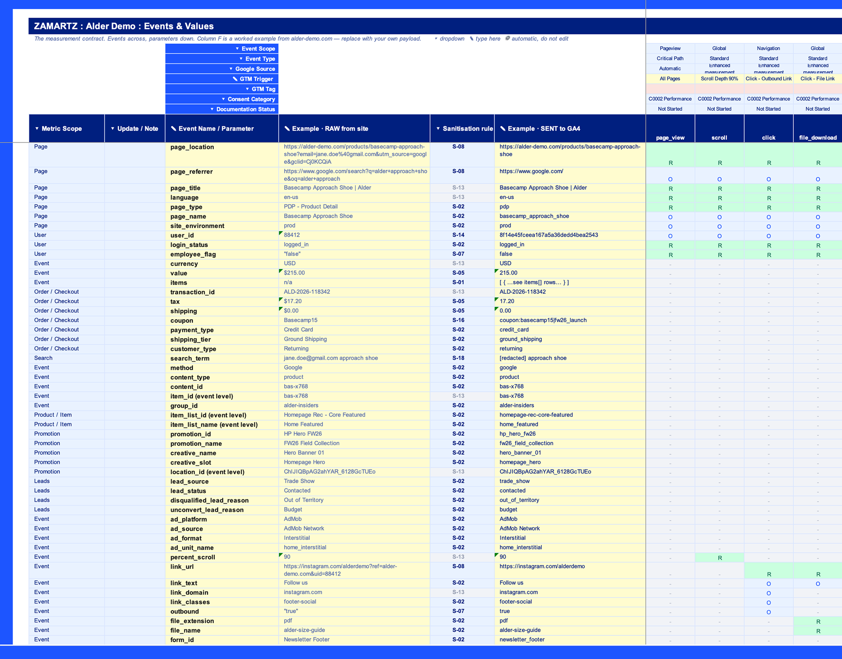This screenshot has width=842, height=659.
Task: Select the file_download event column header
Action: pyautogui.click(x=818, y=128)
